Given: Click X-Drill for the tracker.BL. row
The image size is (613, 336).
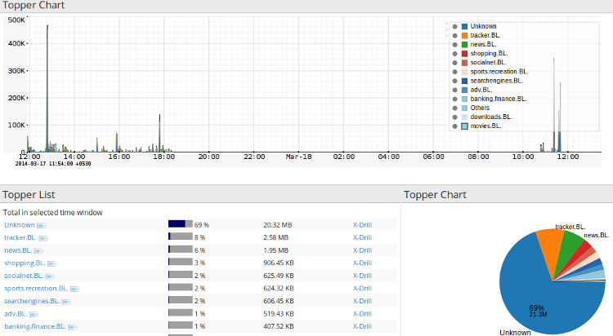Looking at the screenshot, I should (x=362, y=237).
